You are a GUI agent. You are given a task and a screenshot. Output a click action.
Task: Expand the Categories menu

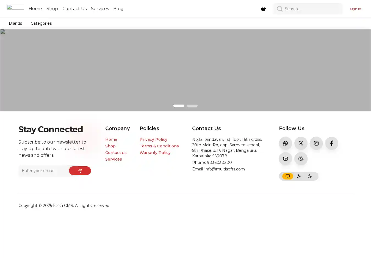pyautogui.click(x=41, y=23)
